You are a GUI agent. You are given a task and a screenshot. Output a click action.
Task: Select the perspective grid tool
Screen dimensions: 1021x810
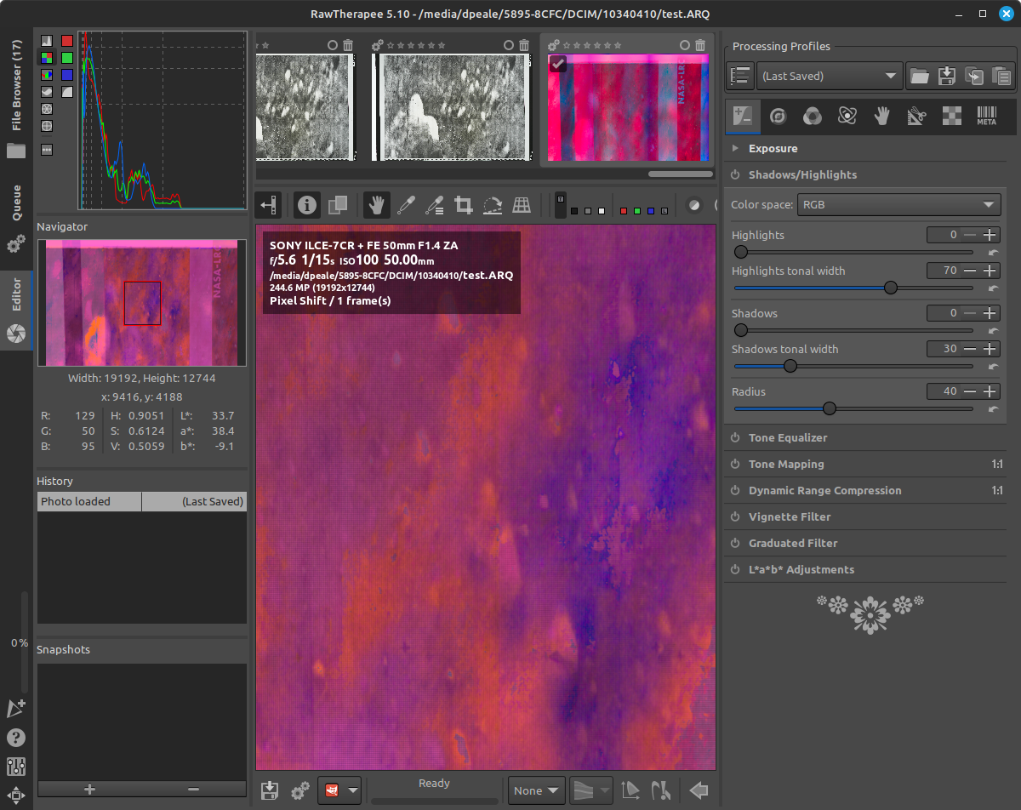click(x=522, y=205)
